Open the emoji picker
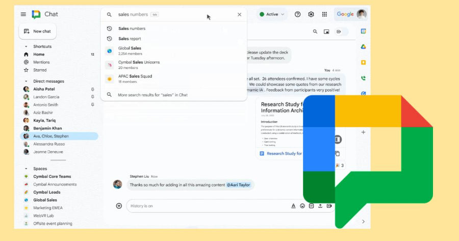The width and height of the screenshot is (459, 241). click(x=302, y=206)
